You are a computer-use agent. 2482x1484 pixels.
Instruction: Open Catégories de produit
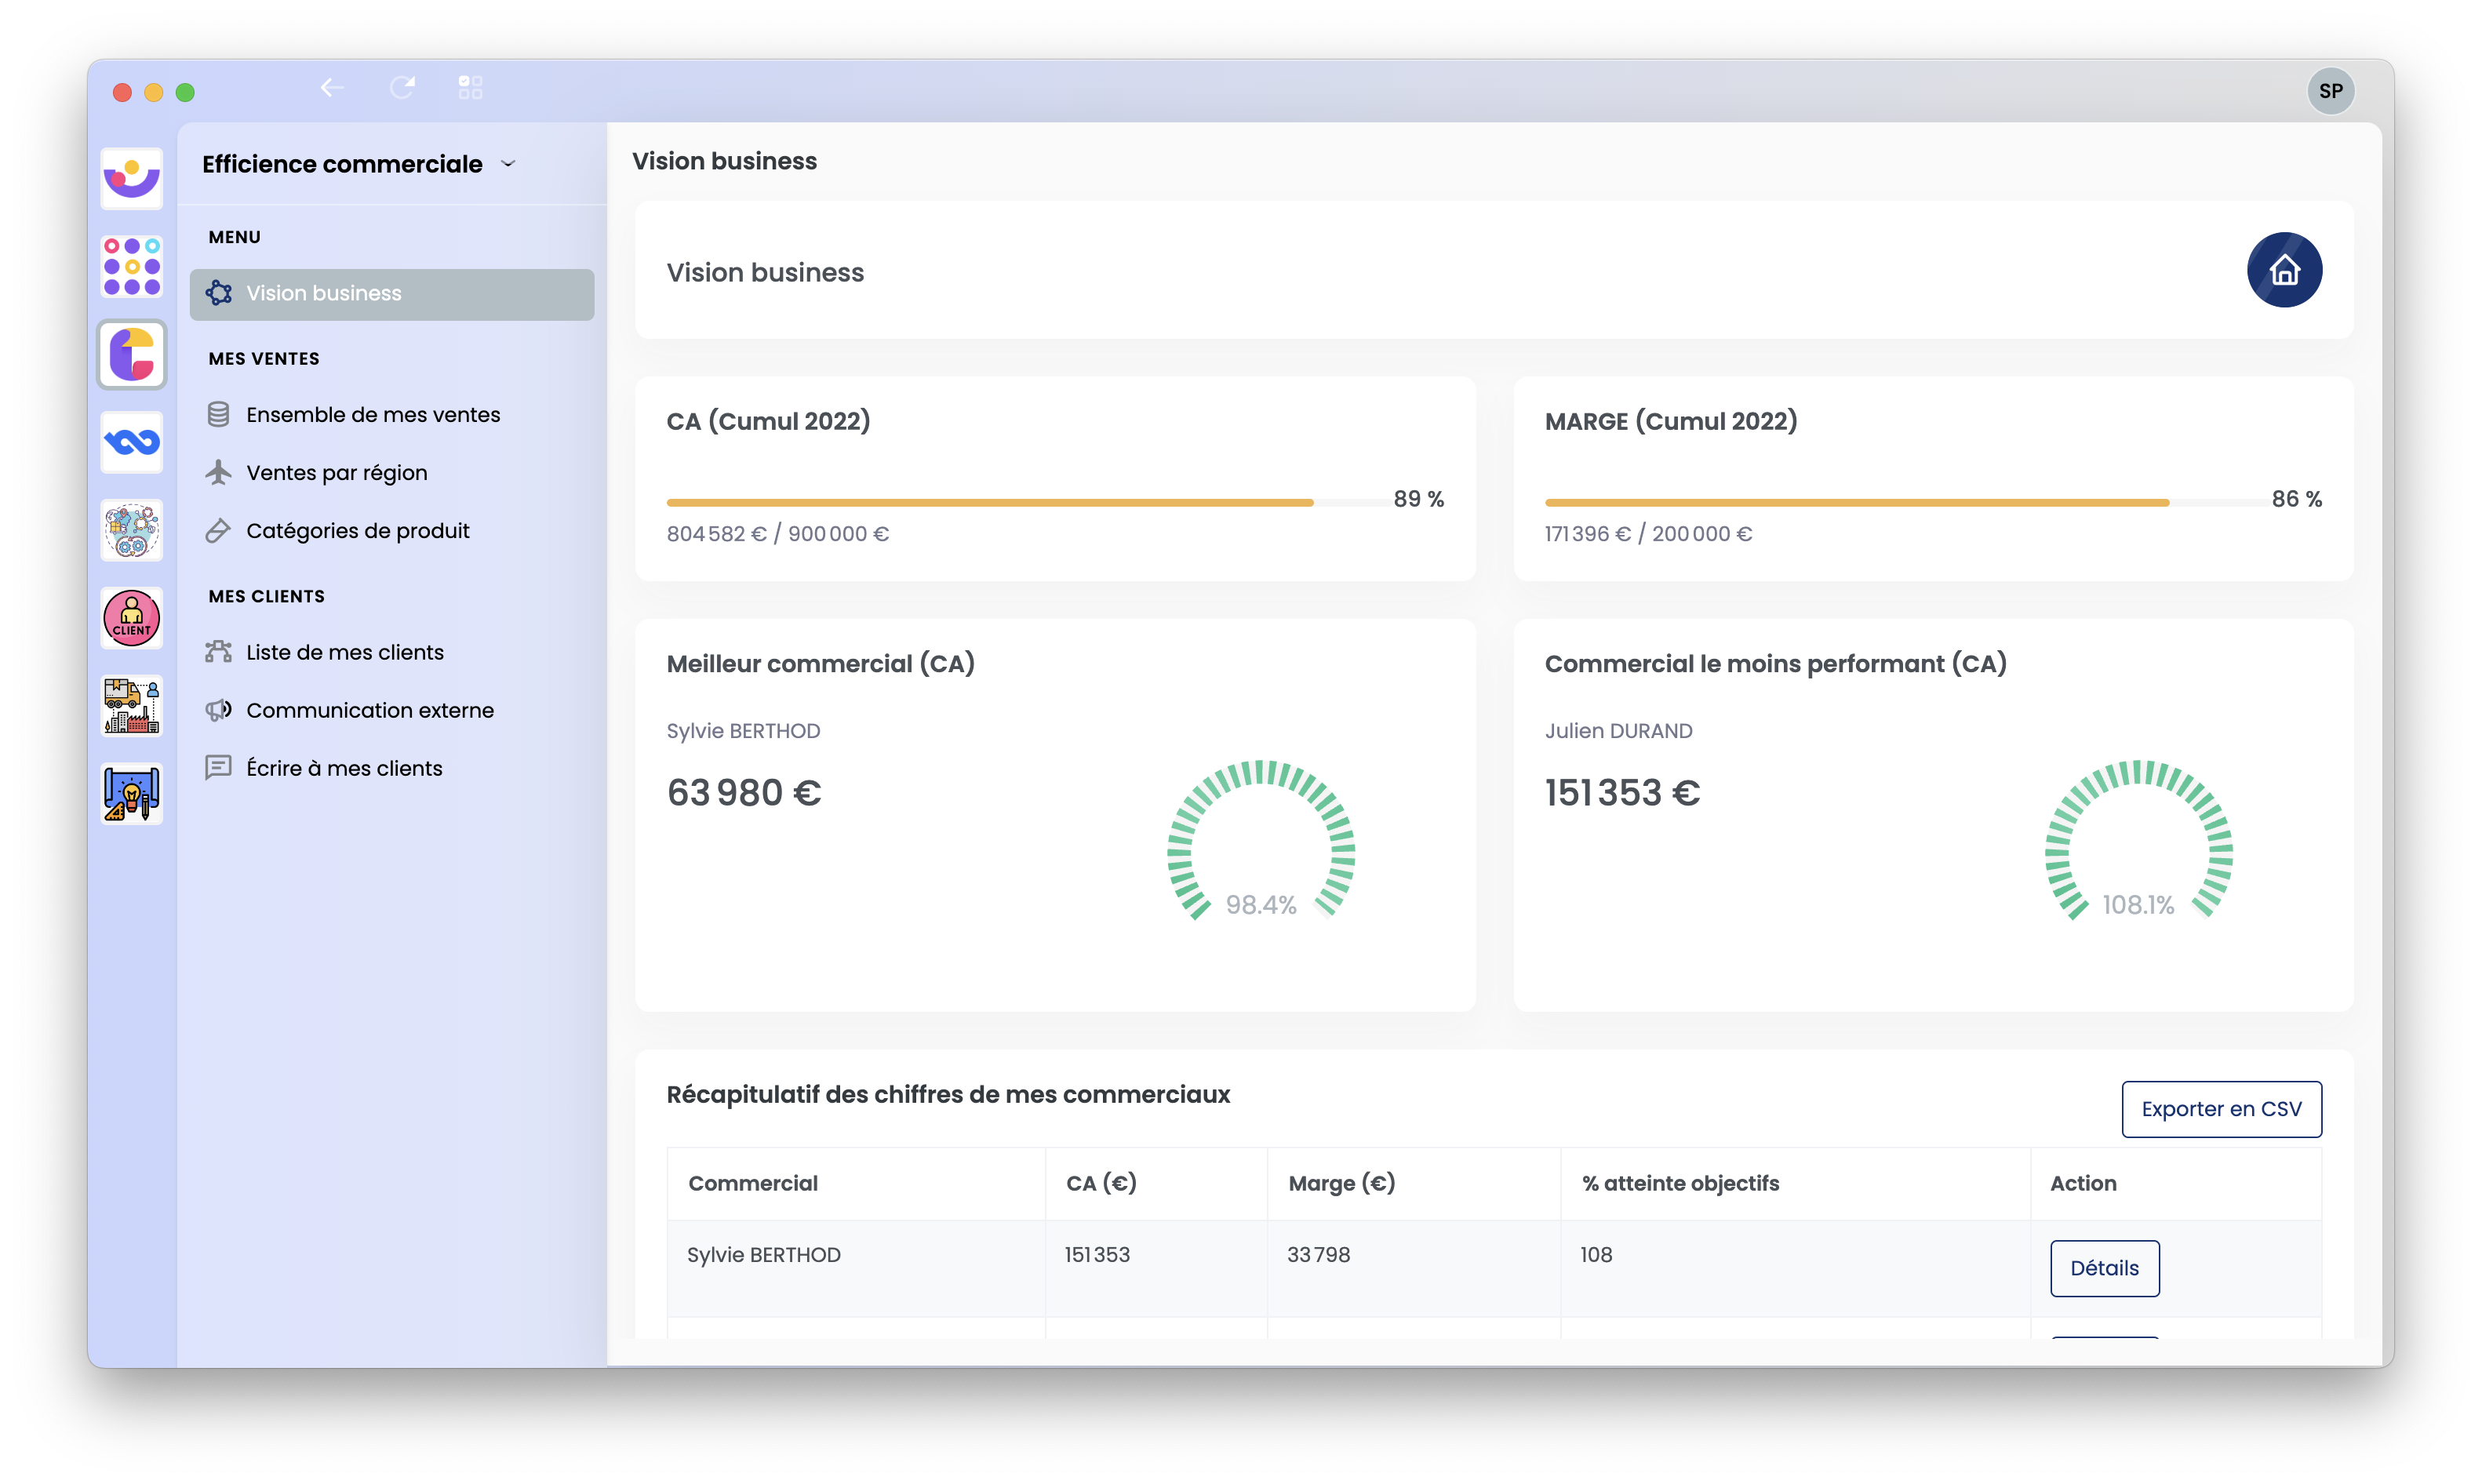click(x=358, y=530)
